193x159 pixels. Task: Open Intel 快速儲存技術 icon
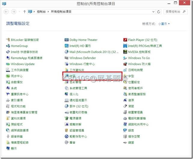click(x=8, y=52)
